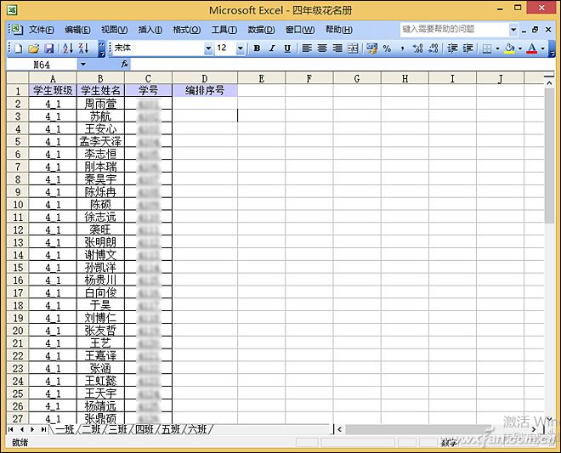Apply currency style icon
Screen dimensions: 561x453
371,48
